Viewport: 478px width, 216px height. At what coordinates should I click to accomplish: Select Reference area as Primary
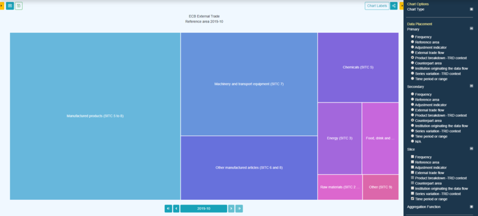click(x=412, y=42)
